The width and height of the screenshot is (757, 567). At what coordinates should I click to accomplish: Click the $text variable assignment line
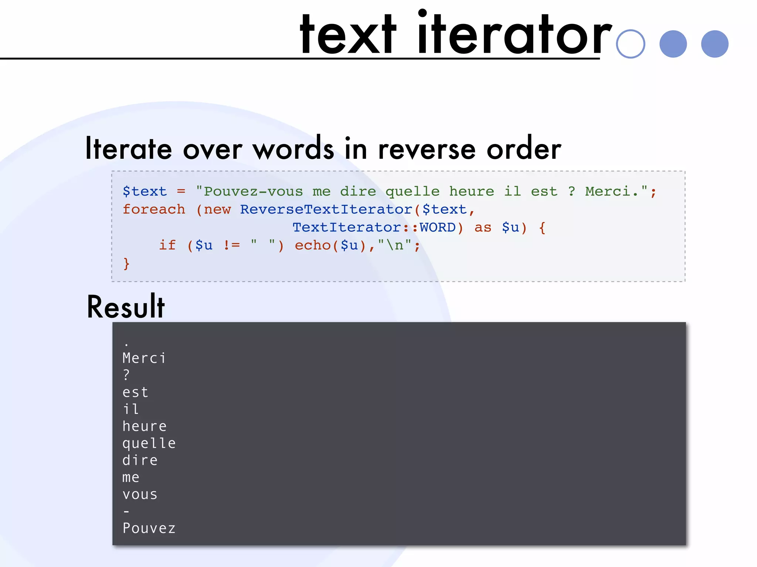[389, 191]
